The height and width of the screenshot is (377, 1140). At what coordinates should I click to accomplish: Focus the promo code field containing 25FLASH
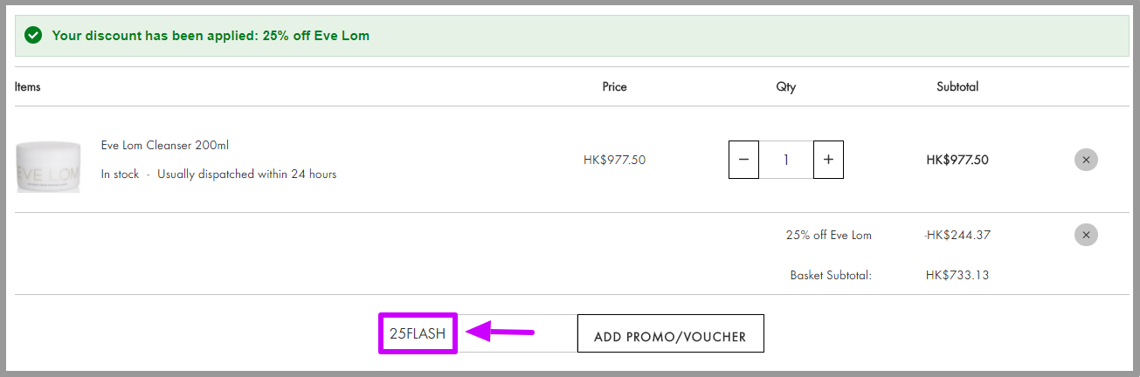[477, 333]
